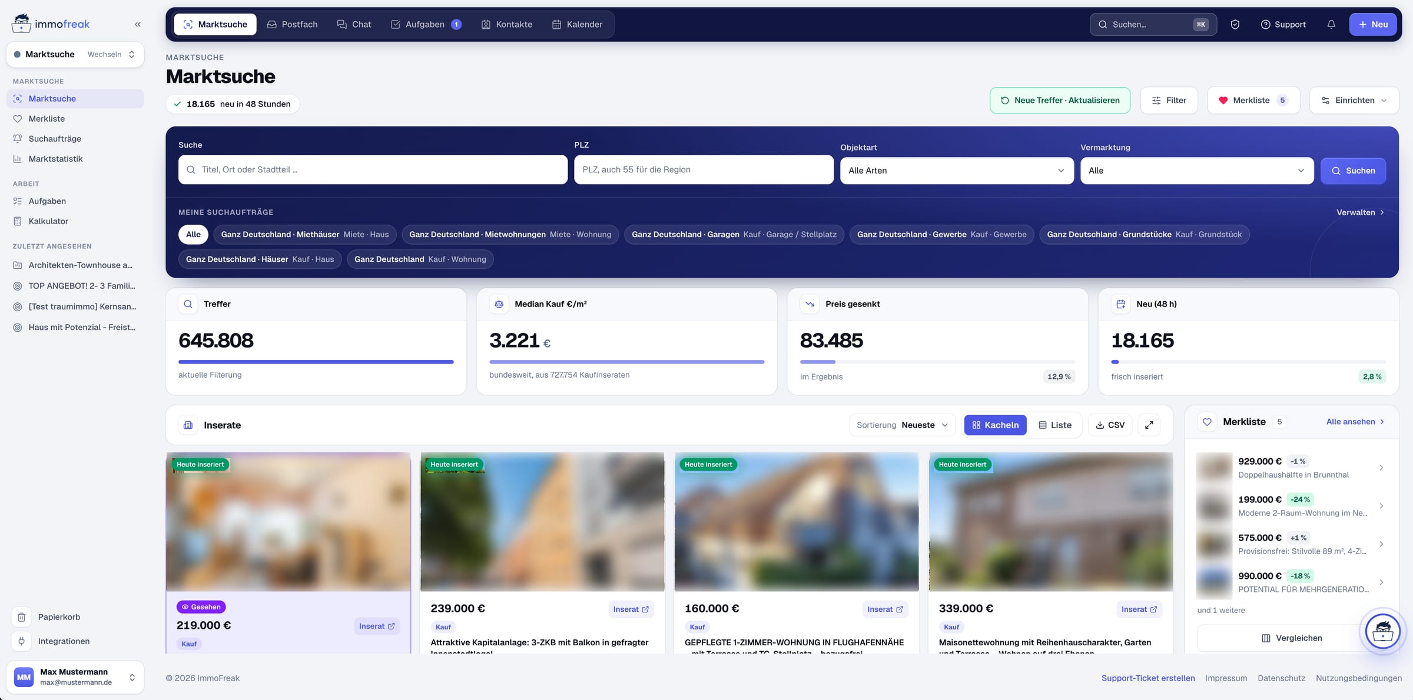Expand the Einrichten dropdown
This screenshot has width=1413, height=700.
click(x=1354, y=101)
